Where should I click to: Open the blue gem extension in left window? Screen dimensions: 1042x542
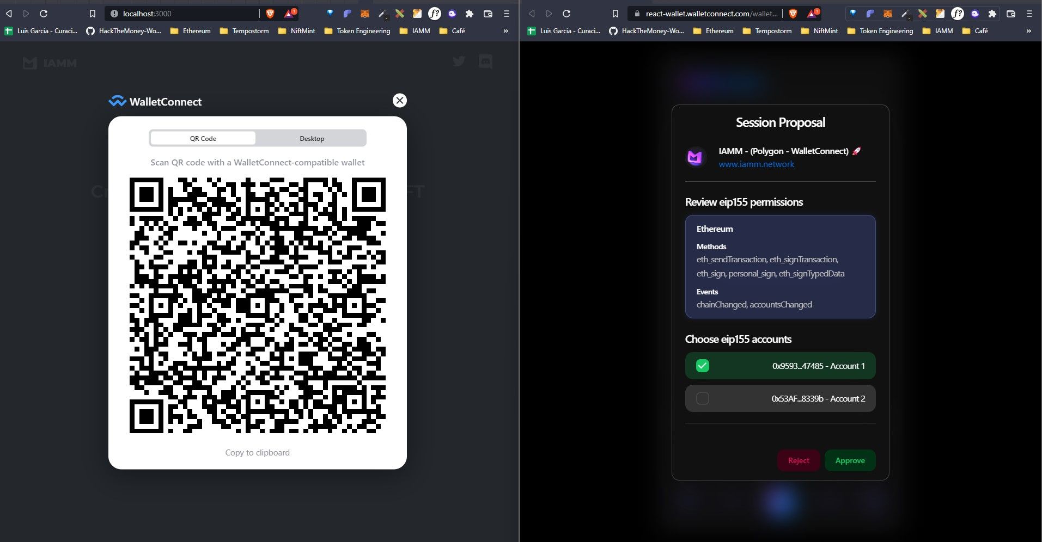pos(330,14)
